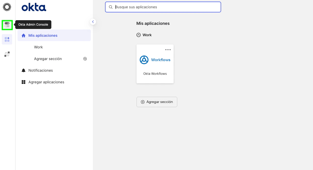Collapse sidebar with the chevron button
This screenshot has width=313, height=170.
coord(93,22)
